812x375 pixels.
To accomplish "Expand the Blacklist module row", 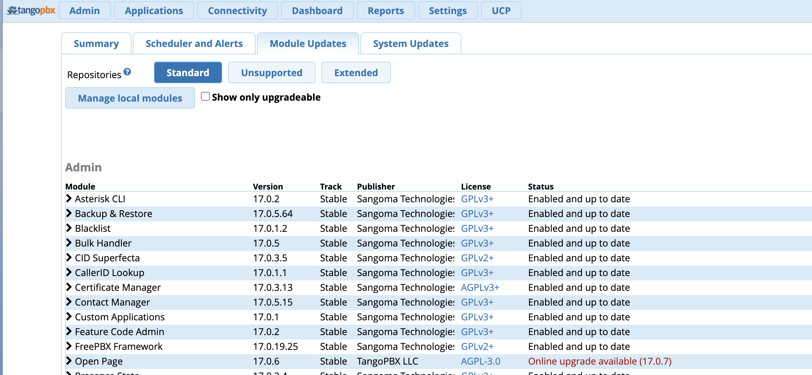I will 69,228.
